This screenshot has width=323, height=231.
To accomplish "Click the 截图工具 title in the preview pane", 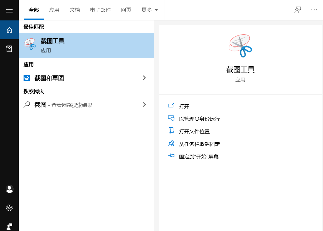I will tap(240, 70).
